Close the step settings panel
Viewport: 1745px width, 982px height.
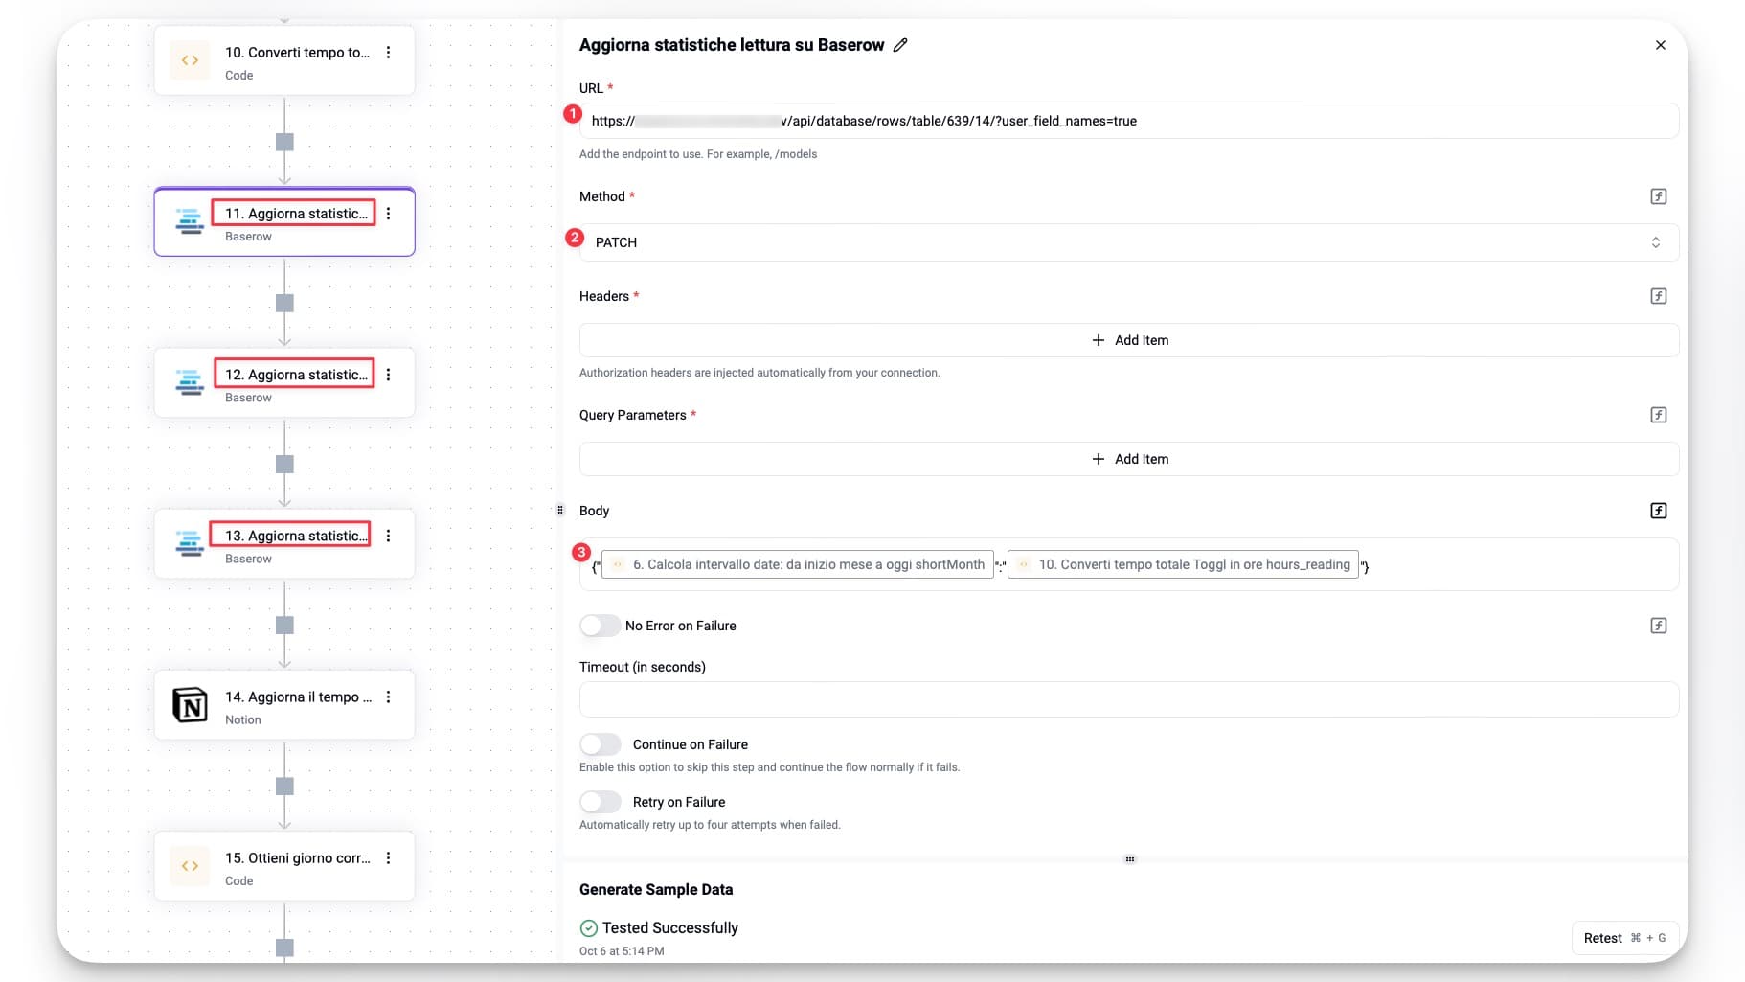(x=1661, y=45)
